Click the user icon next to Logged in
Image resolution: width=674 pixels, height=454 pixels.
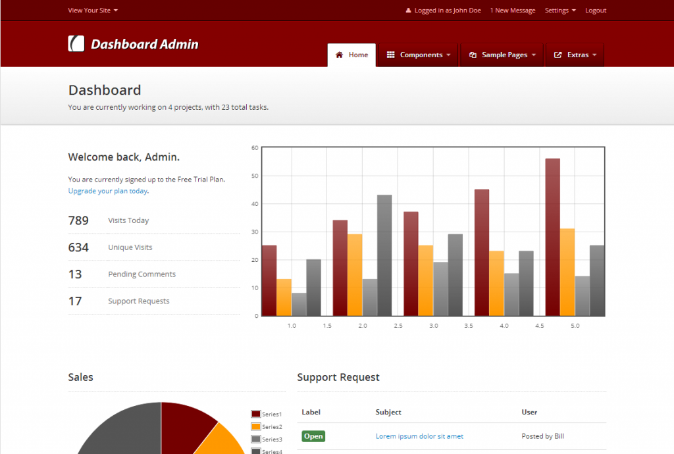click(x=408, y=11)
